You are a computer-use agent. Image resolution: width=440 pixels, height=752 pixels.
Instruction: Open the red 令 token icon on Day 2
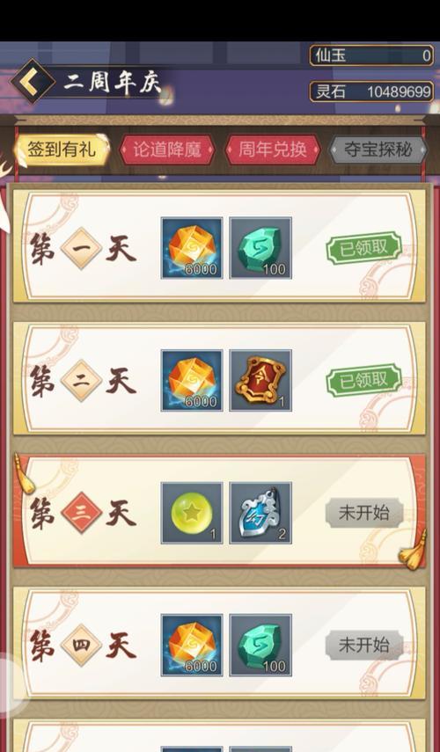pyautogui.click(x=260, y=380)
